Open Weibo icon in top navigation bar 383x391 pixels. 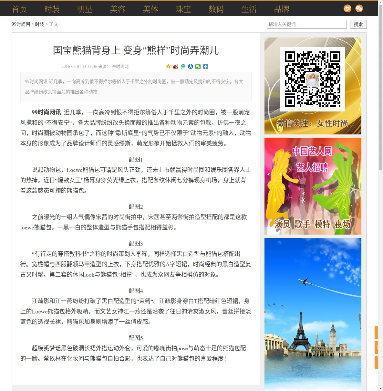click(x=347, y=8)
